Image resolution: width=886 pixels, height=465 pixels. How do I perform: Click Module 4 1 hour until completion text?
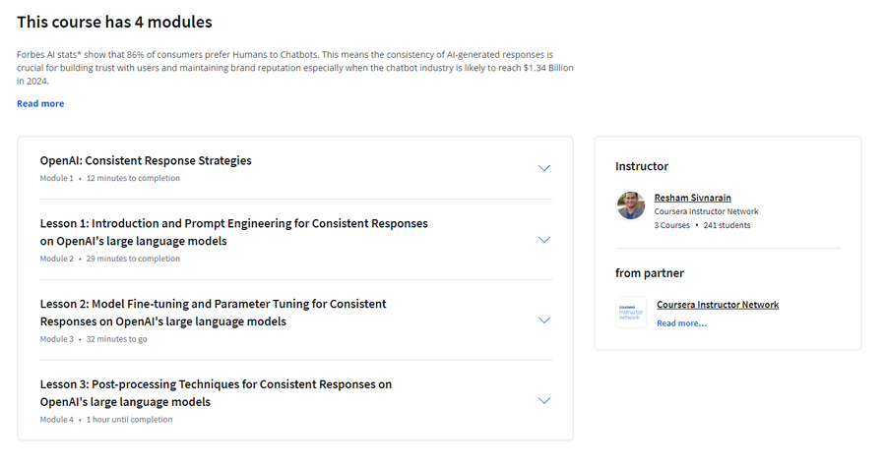[x=106, y=420]
